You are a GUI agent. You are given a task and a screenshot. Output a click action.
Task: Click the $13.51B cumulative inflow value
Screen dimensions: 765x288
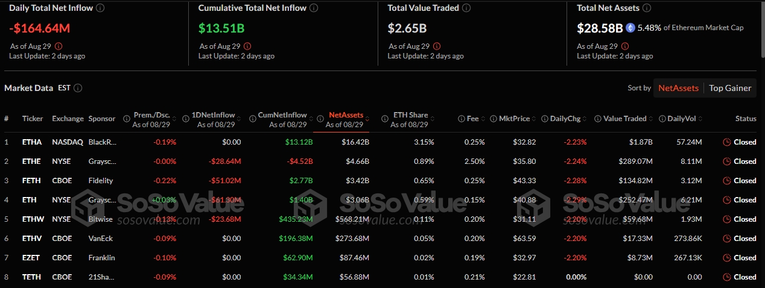221,28
